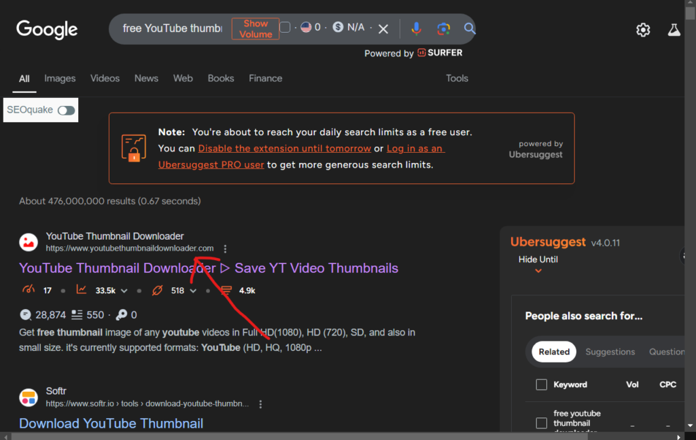Tick the checkbox next to Show Volume
Image resolution: width=696 pixels, height=440 pixels.
click(x=285, y=27)
